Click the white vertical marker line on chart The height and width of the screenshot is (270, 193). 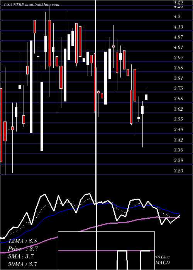[96, 134]
